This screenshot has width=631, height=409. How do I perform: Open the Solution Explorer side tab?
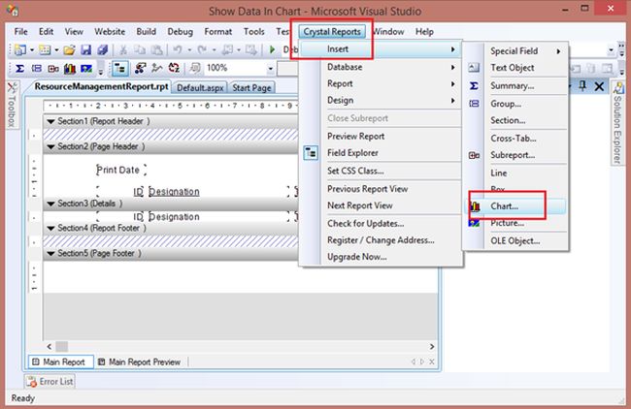click(x=617, y=123)
